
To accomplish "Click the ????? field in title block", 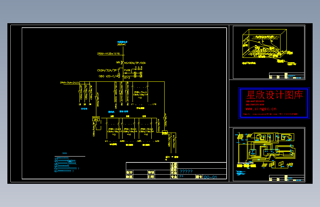I will click(186, 171).
